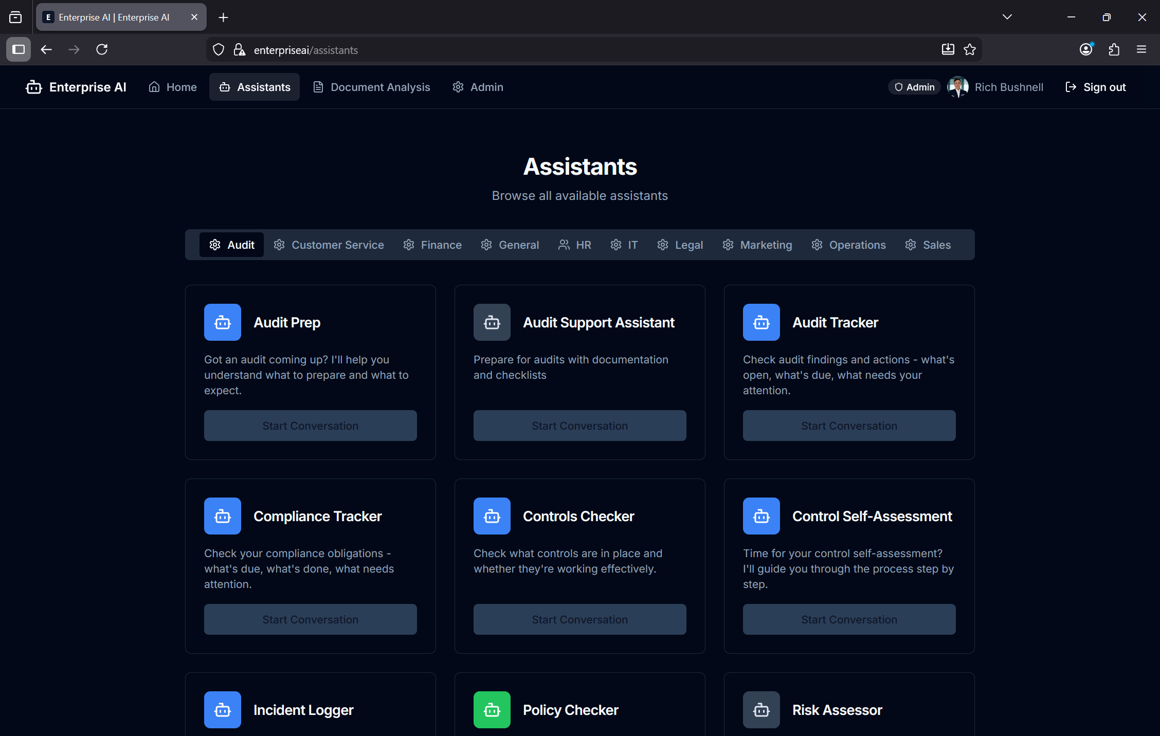
Task: Toggle the sidebar panel icon
Action: click(x=18, y=49)
